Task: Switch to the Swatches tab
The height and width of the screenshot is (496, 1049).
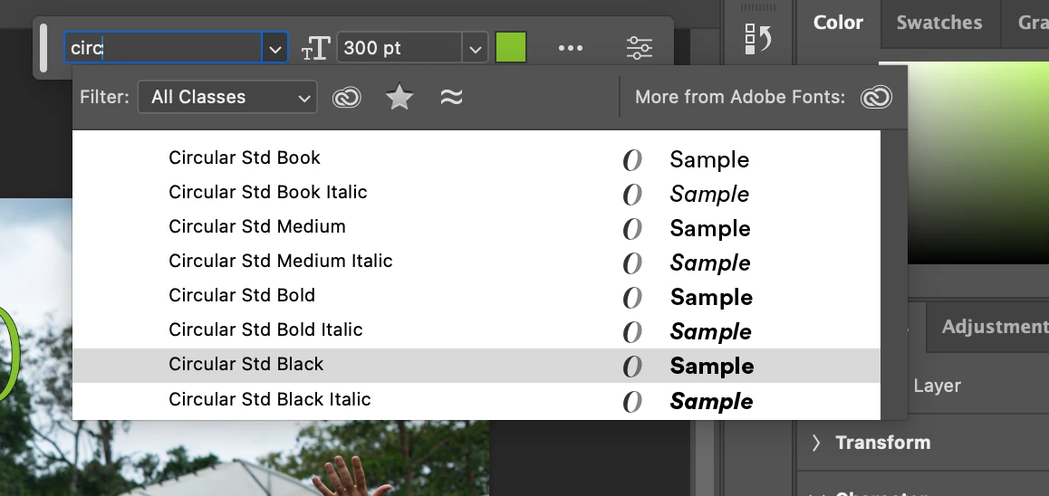Action: (939, 23)
